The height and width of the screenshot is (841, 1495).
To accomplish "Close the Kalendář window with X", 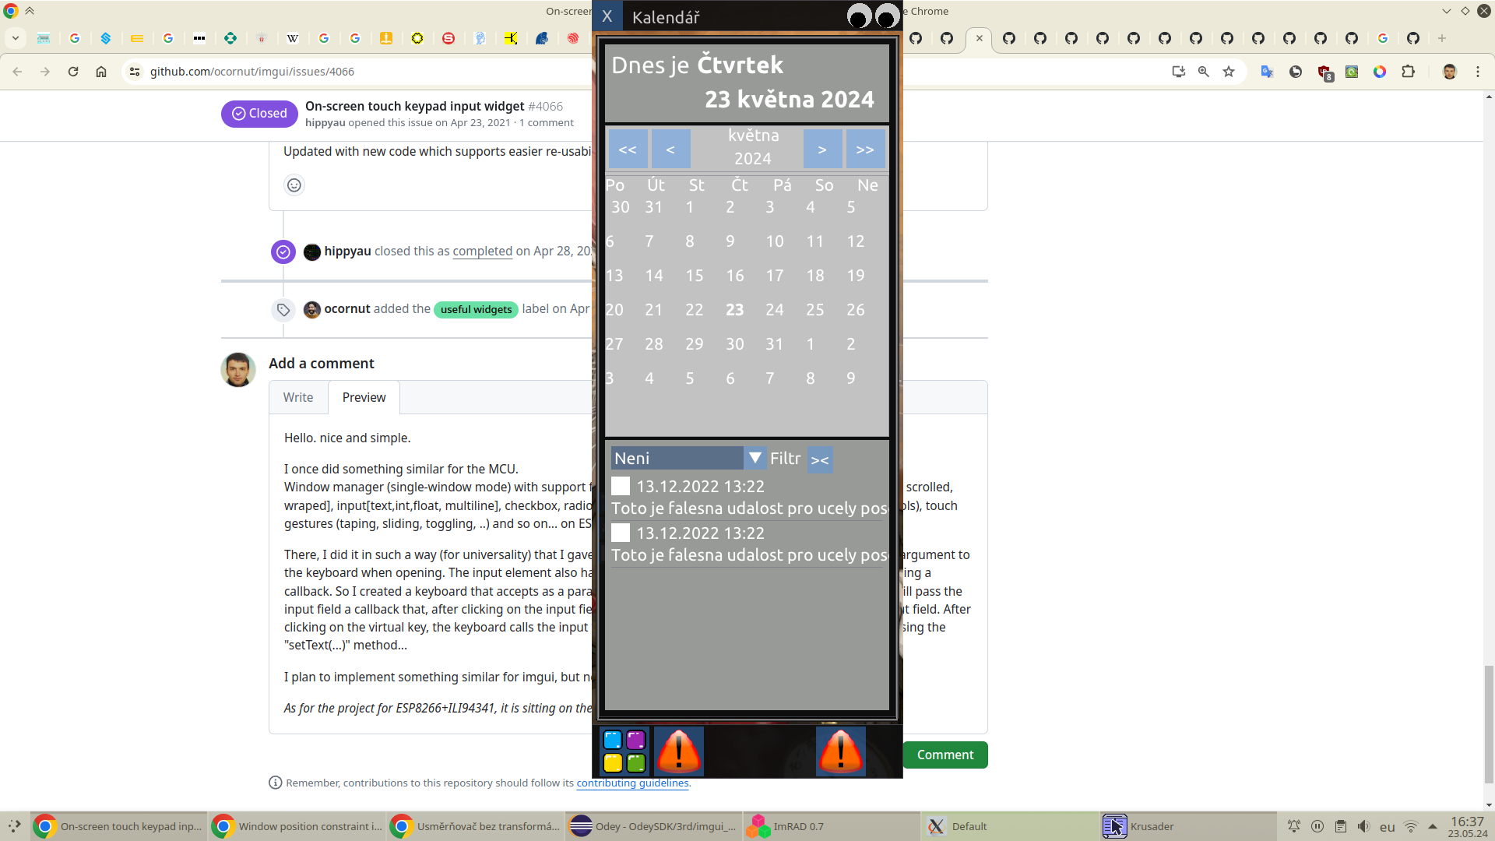I will click(x=607, y=16).
